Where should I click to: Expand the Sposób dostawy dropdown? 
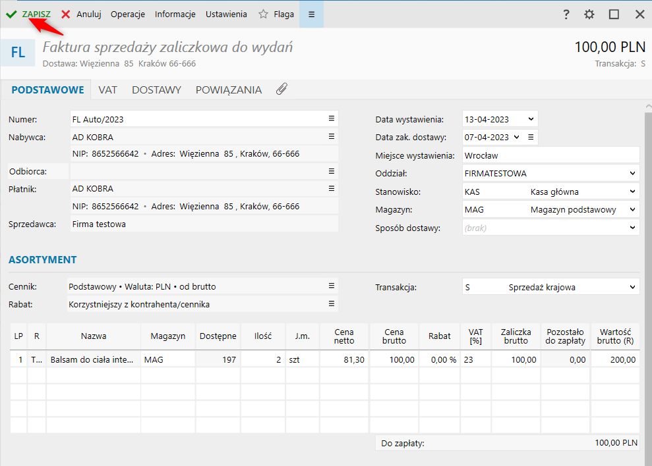(632, 228)
